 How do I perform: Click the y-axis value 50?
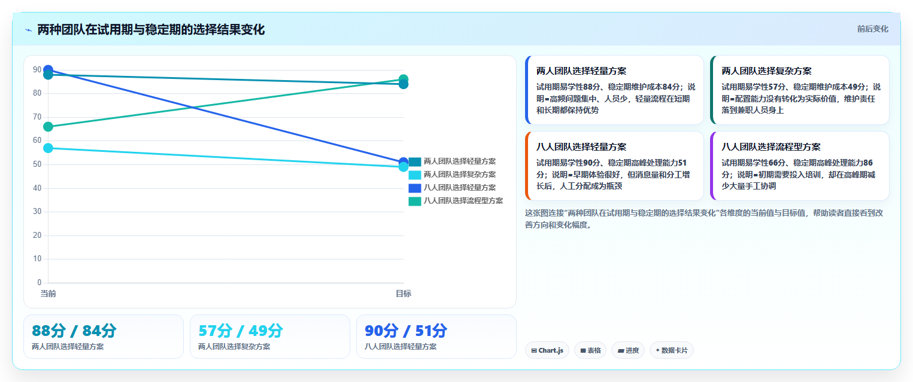pos(37,164)
